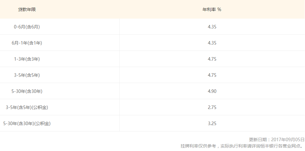
Task: Click the 1-3年(含3年) loan term cell
Action: [27, 59]
